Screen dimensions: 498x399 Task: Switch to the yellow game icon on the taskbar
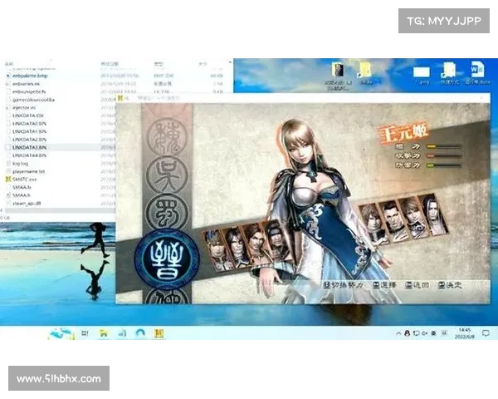[x=159, y=333]
